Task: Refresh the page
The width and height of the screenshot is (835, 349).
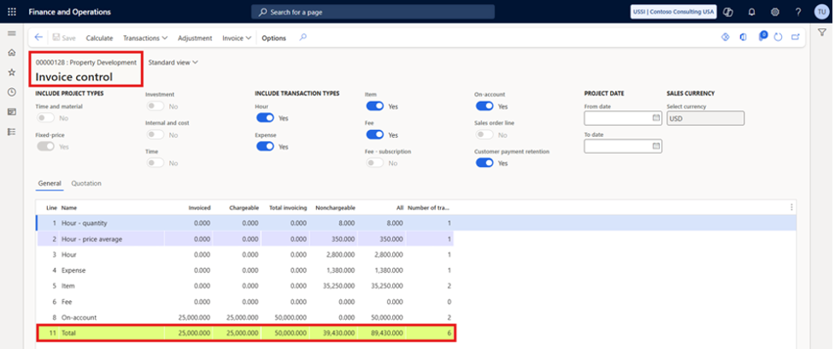Action: click(778, 38)
